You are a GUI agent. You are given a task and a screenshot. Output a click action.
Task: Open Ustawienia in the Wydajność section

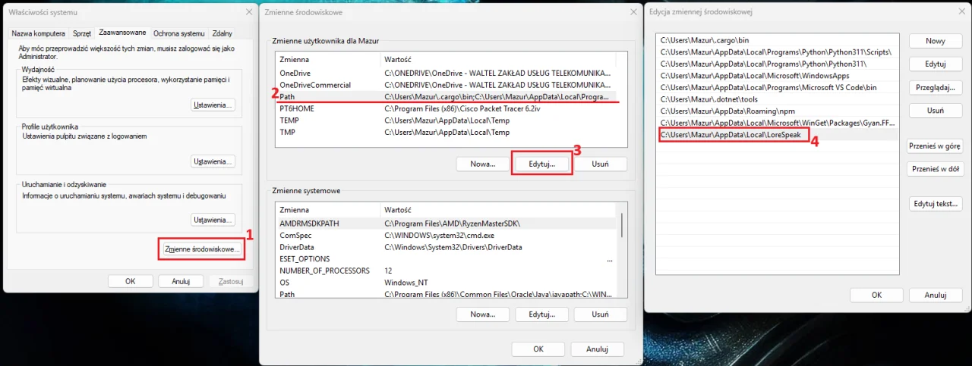click(213, 105)
